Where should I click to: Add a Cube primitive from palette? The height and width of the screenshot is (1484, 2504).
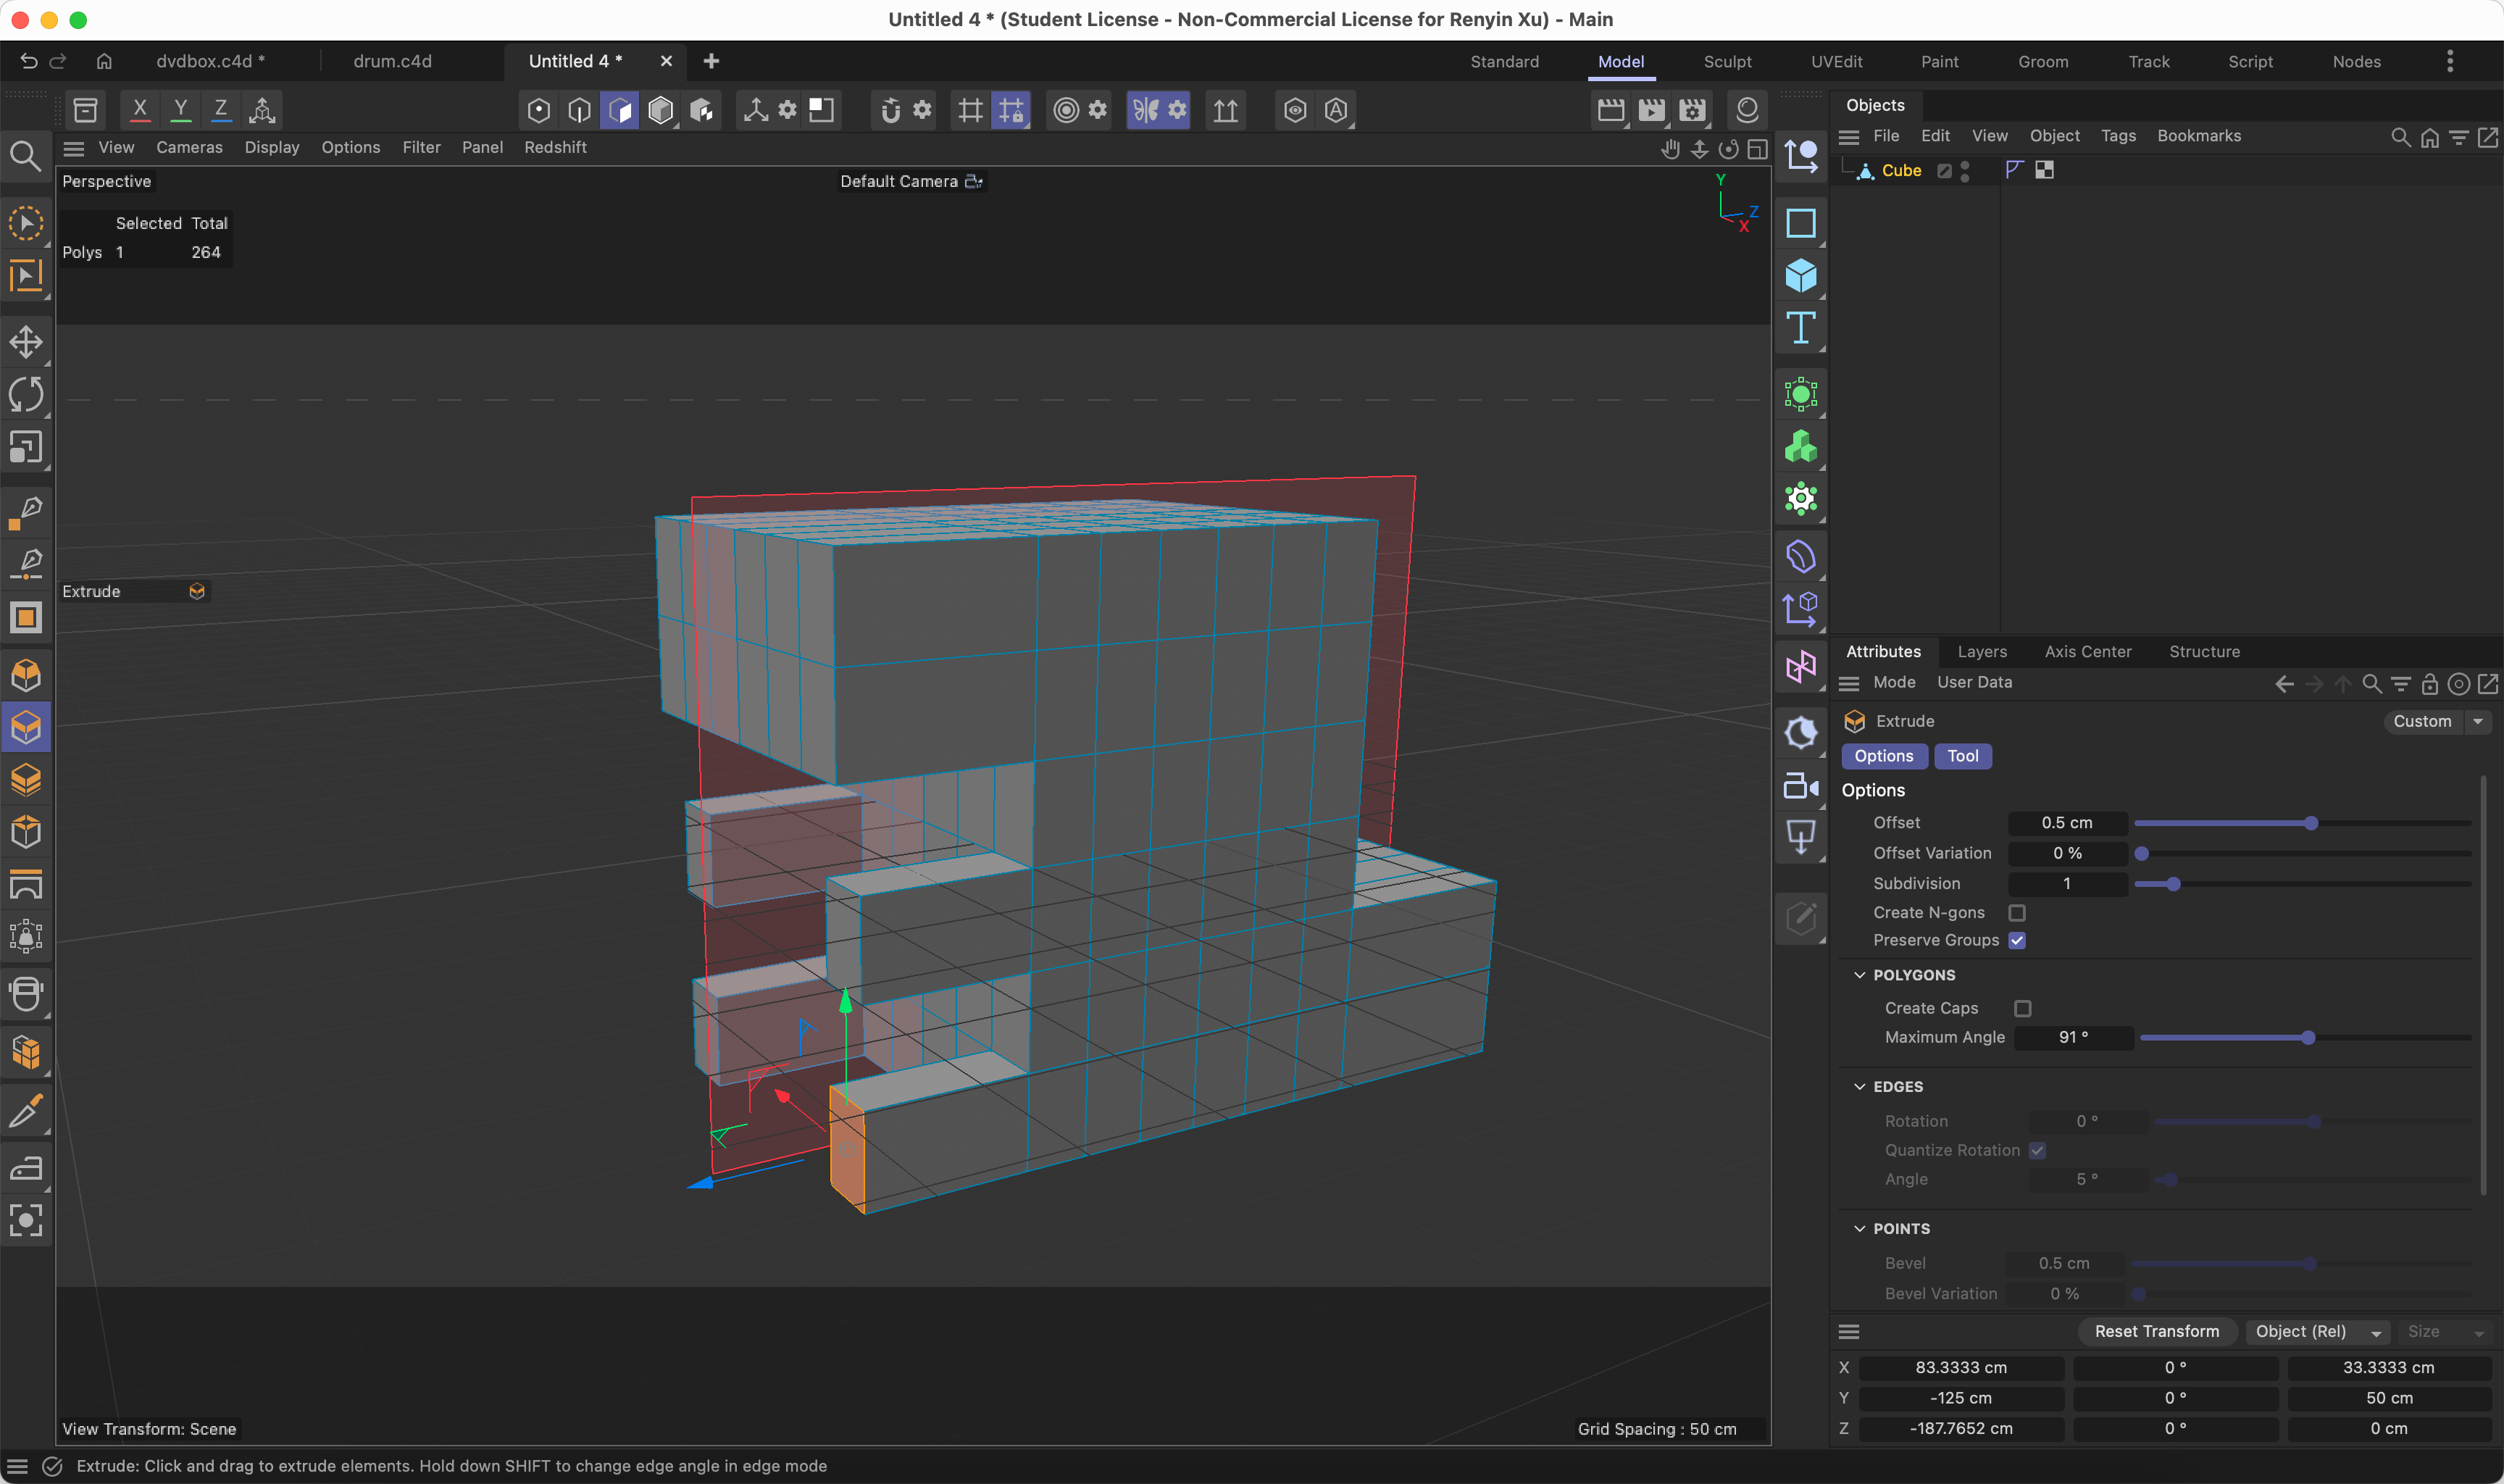pyautogui.click(x=1800, y=276)
